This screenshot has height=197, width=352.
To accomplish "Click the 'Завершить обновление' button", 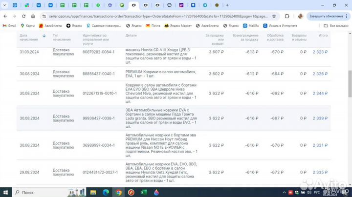I will [326, 17].
